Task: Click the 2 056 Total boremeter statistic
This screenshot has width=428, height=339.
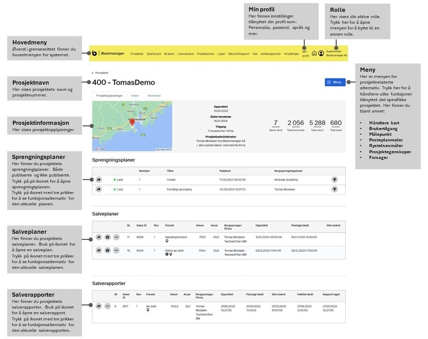Action: tap(295, 125)
